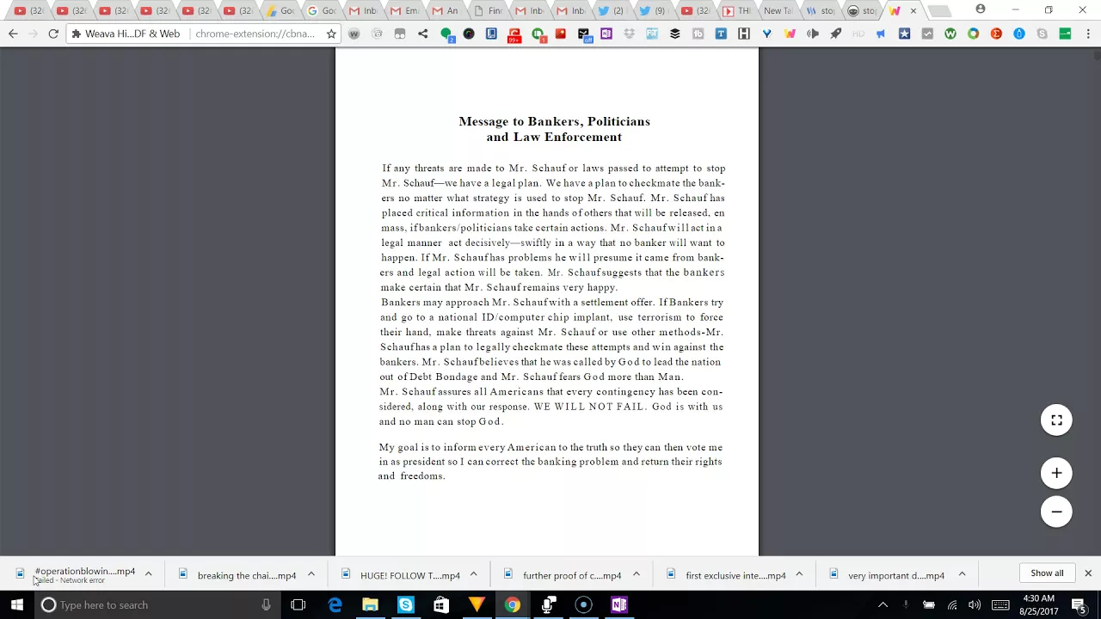This screenshot has height=619, width=1101.
Task: Close the downloads bar
Action: click(x=1087, y=573)
